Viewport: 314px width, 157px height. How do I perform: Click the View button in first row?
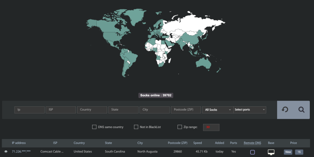[288, 152]
